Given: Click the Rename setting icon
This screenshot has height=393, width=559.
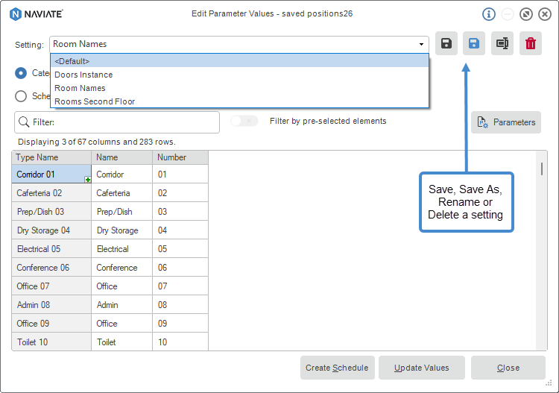Looking at the screenshot, I should [x=502, y=44].
